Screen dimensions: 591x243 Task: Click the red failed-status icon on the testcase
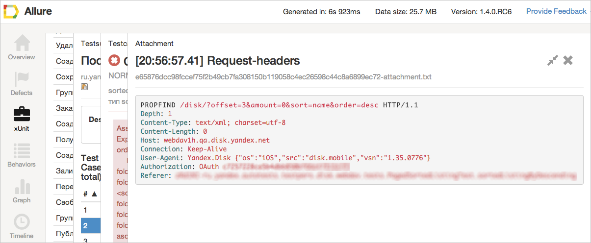pyautogui.click(x=114, y=61)
